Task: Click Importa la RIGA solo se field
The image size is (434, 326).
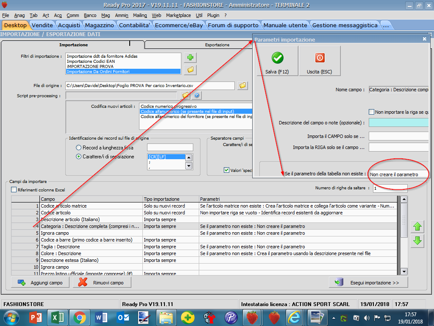Action: 398,147
